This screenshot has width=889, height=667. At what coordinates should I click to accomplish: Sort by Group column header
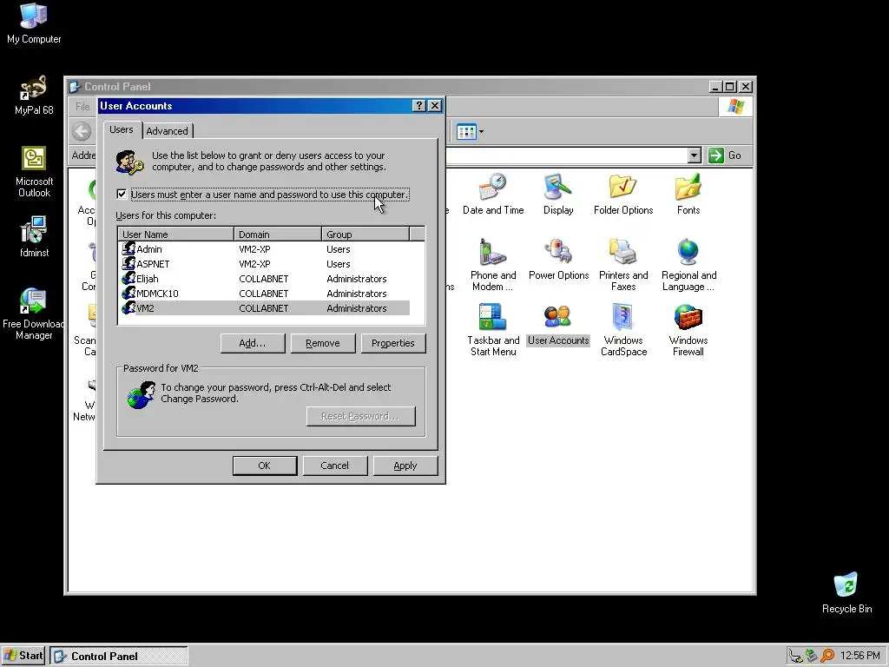coord(365,234)
